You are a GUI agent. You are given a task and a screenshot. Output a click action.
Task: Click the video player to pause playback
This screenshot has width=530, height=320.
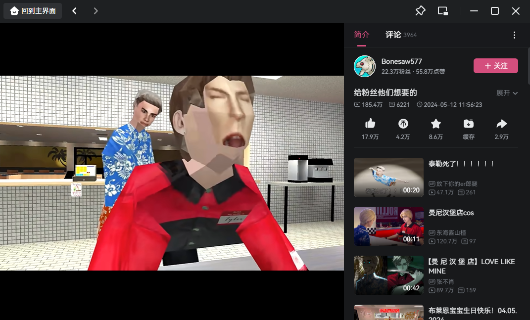click(x=172, y=173)
